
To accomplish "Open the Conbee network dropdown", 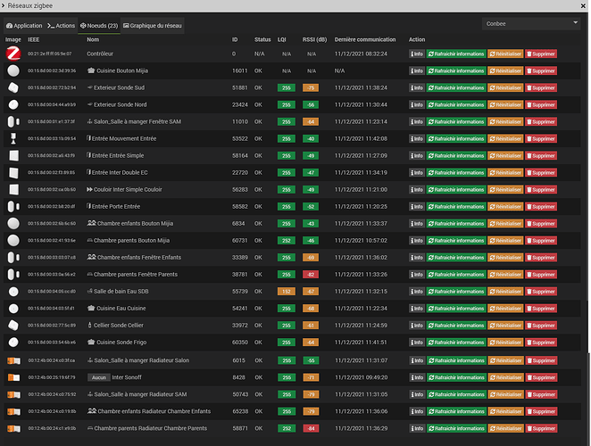I will 531,23.
